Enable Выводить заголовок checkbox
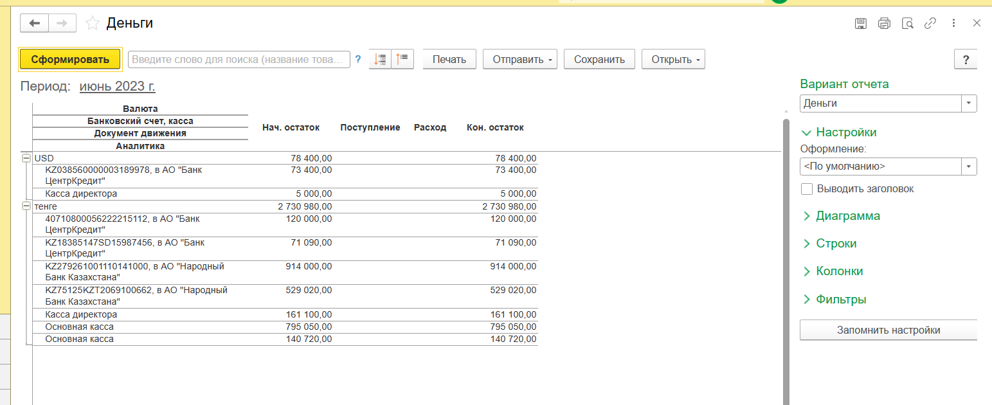Viewport: 992px width, 405px height. pyautogui.click(x=806, y=189)
